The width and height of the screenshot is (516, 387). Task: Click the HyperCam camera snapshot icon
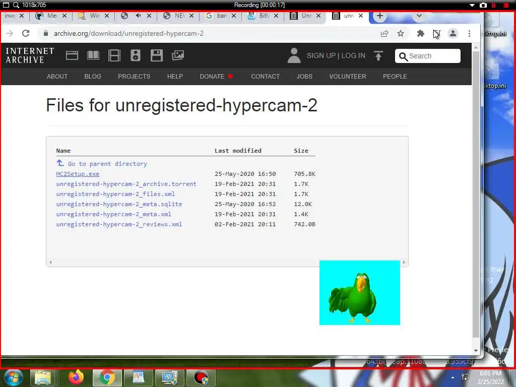point(483,5)
